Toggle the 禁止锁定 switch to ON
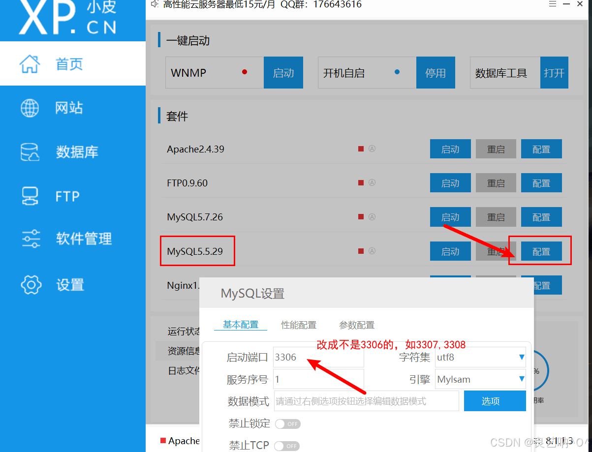The height and width of the screenshot is (452, 592). (x=287, y=423)
